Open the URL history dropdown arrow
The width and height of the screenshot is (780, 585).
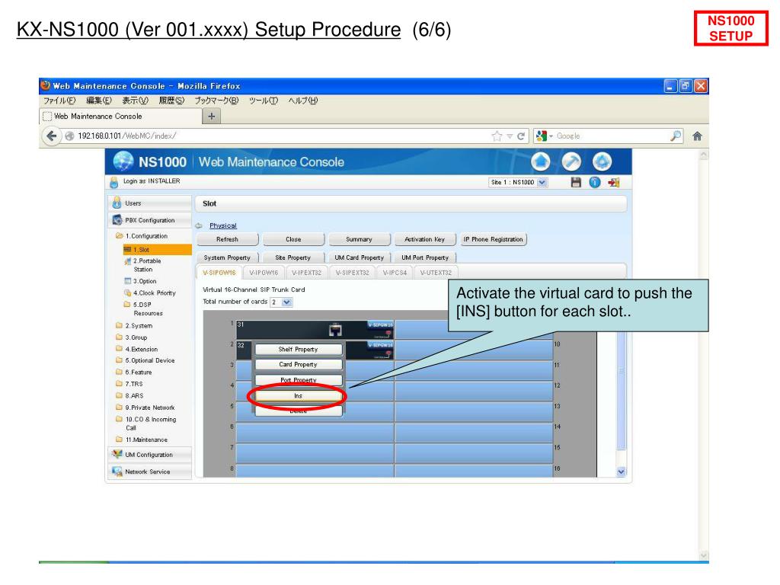point(510,136)
